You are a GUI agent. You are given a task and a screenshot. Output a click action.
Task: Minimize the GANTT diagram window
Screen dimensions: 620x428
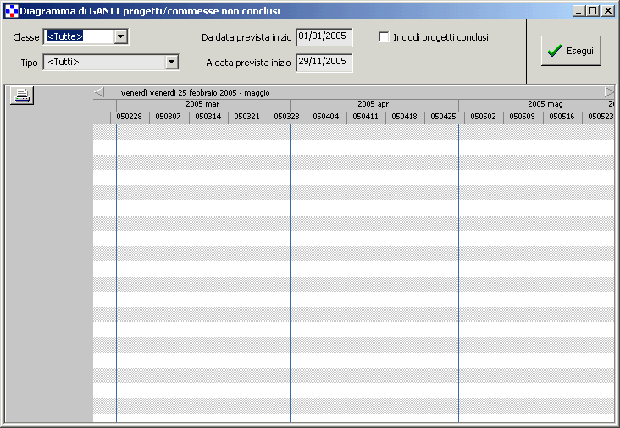pyautogui.click(x=579, y=11)
